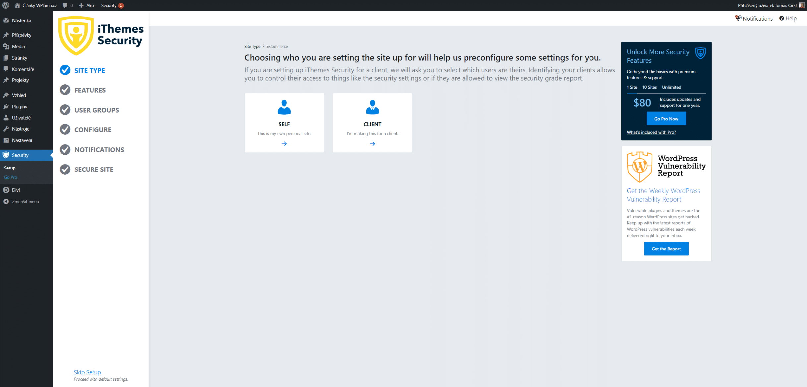
Task: Click the Příspěvky pin icon
Action: (x=6, y=35)
